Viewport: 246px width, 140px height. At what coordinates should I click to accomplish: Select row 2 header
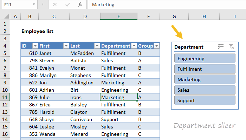pyautogui.click(x=5, y=31)
